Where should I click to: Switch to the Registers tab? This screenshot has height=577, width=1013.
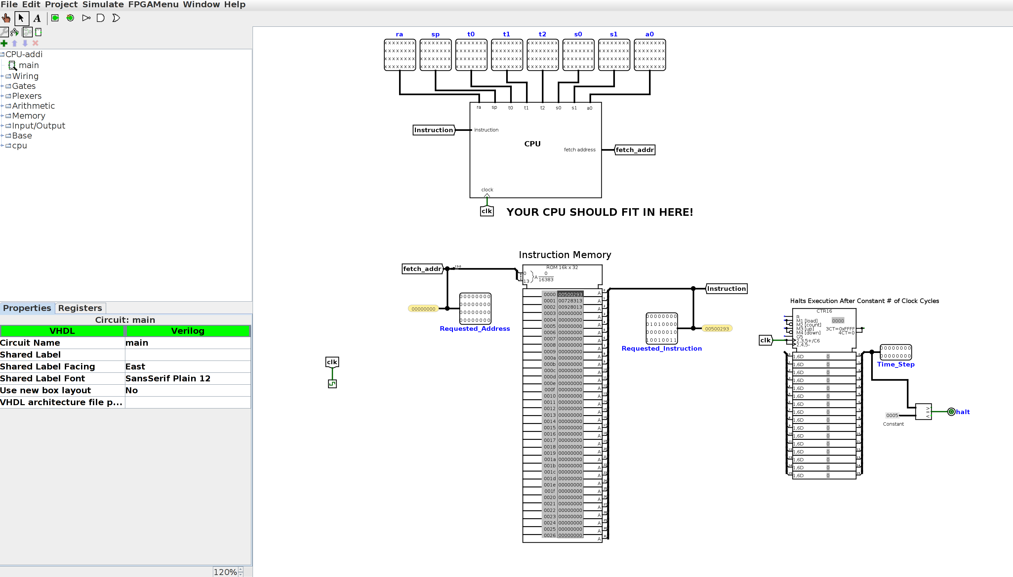click(x=80, y=308)
